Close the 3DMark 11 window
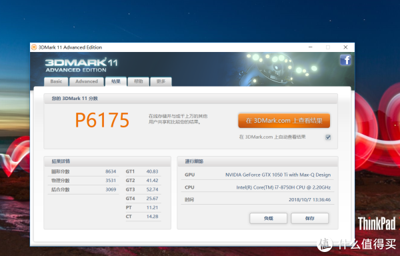The width and height of the screenshot is (400, 256). 345,47
